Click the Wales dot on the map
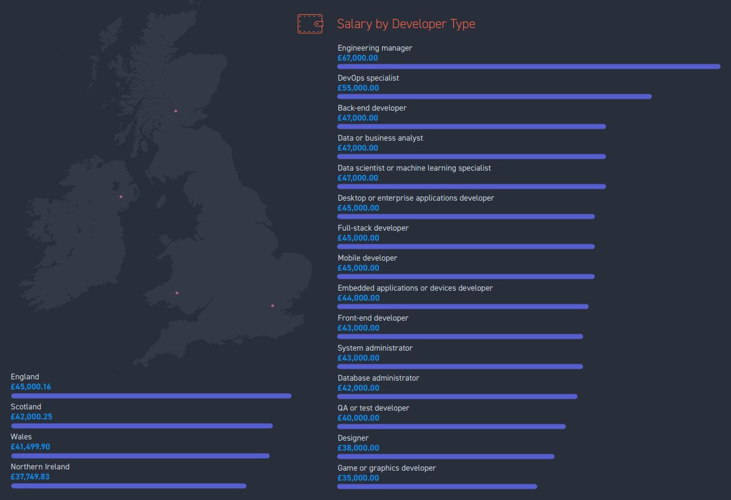731x500 pixels. coord(177,293)
